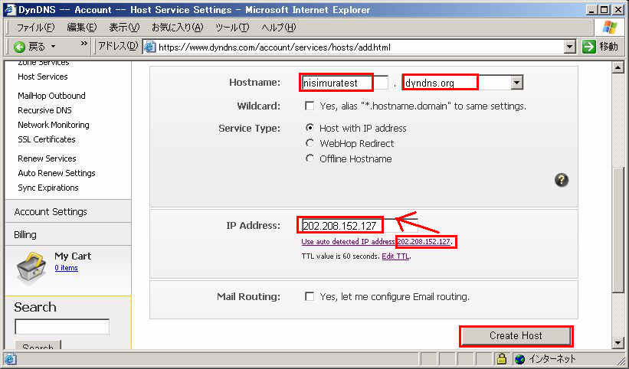The height and width of the screenshot is (369, 629).
Task: Click the padlock security icon in status bar
Action: coord(501,358)
